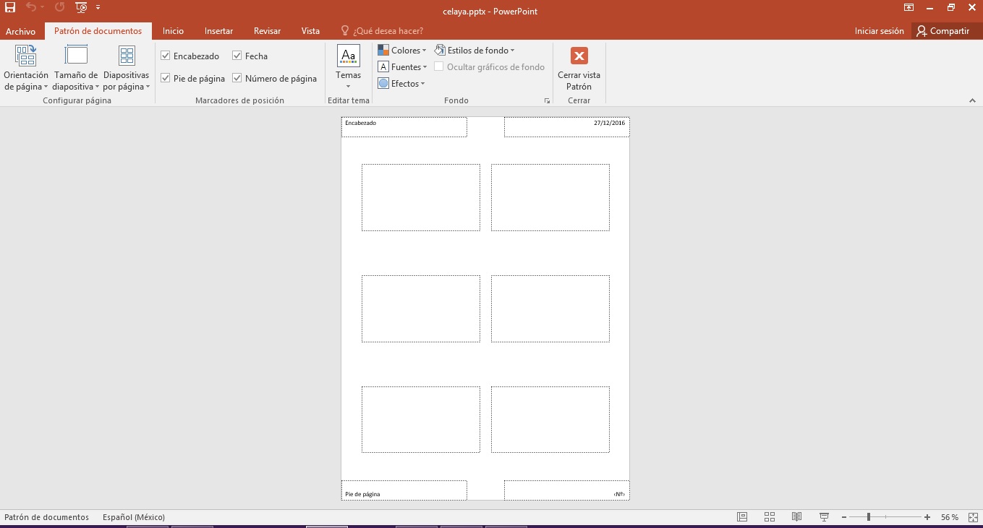Click the Compartir button
Image resolution: width=983 pixels, height=528 pixels.
coord(942,31)
